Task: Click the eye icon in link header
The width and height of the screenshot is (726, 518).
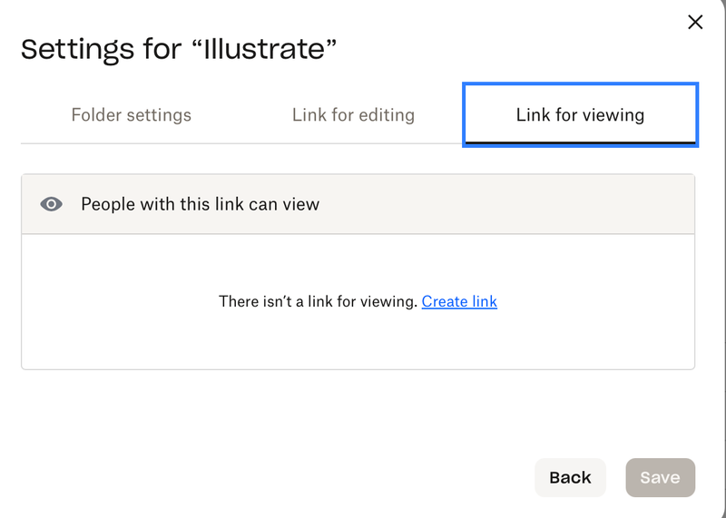Action: tap(52, 205)
